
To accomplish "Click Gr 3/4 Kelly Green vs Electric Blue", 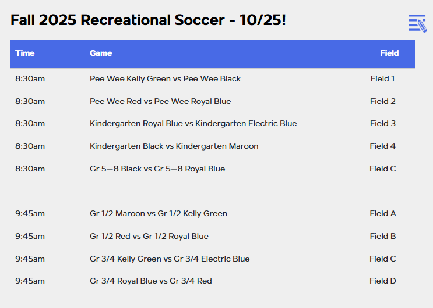I will click(x=170, y=259).
